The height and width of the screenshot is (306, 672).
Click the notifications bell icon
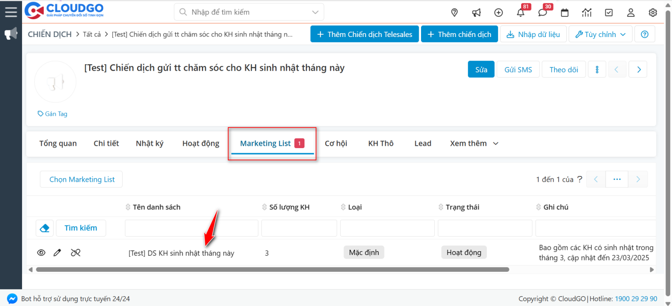click(521, 13)
